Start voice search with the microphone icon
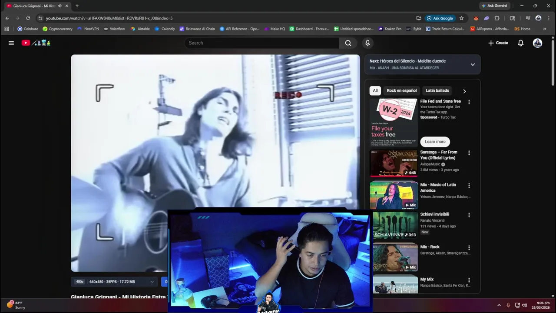 [x=367, y=43]
